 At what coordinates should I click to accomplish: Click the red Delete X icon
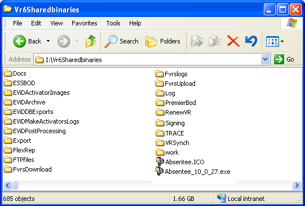pyautogui.click(x=233, y=41)
